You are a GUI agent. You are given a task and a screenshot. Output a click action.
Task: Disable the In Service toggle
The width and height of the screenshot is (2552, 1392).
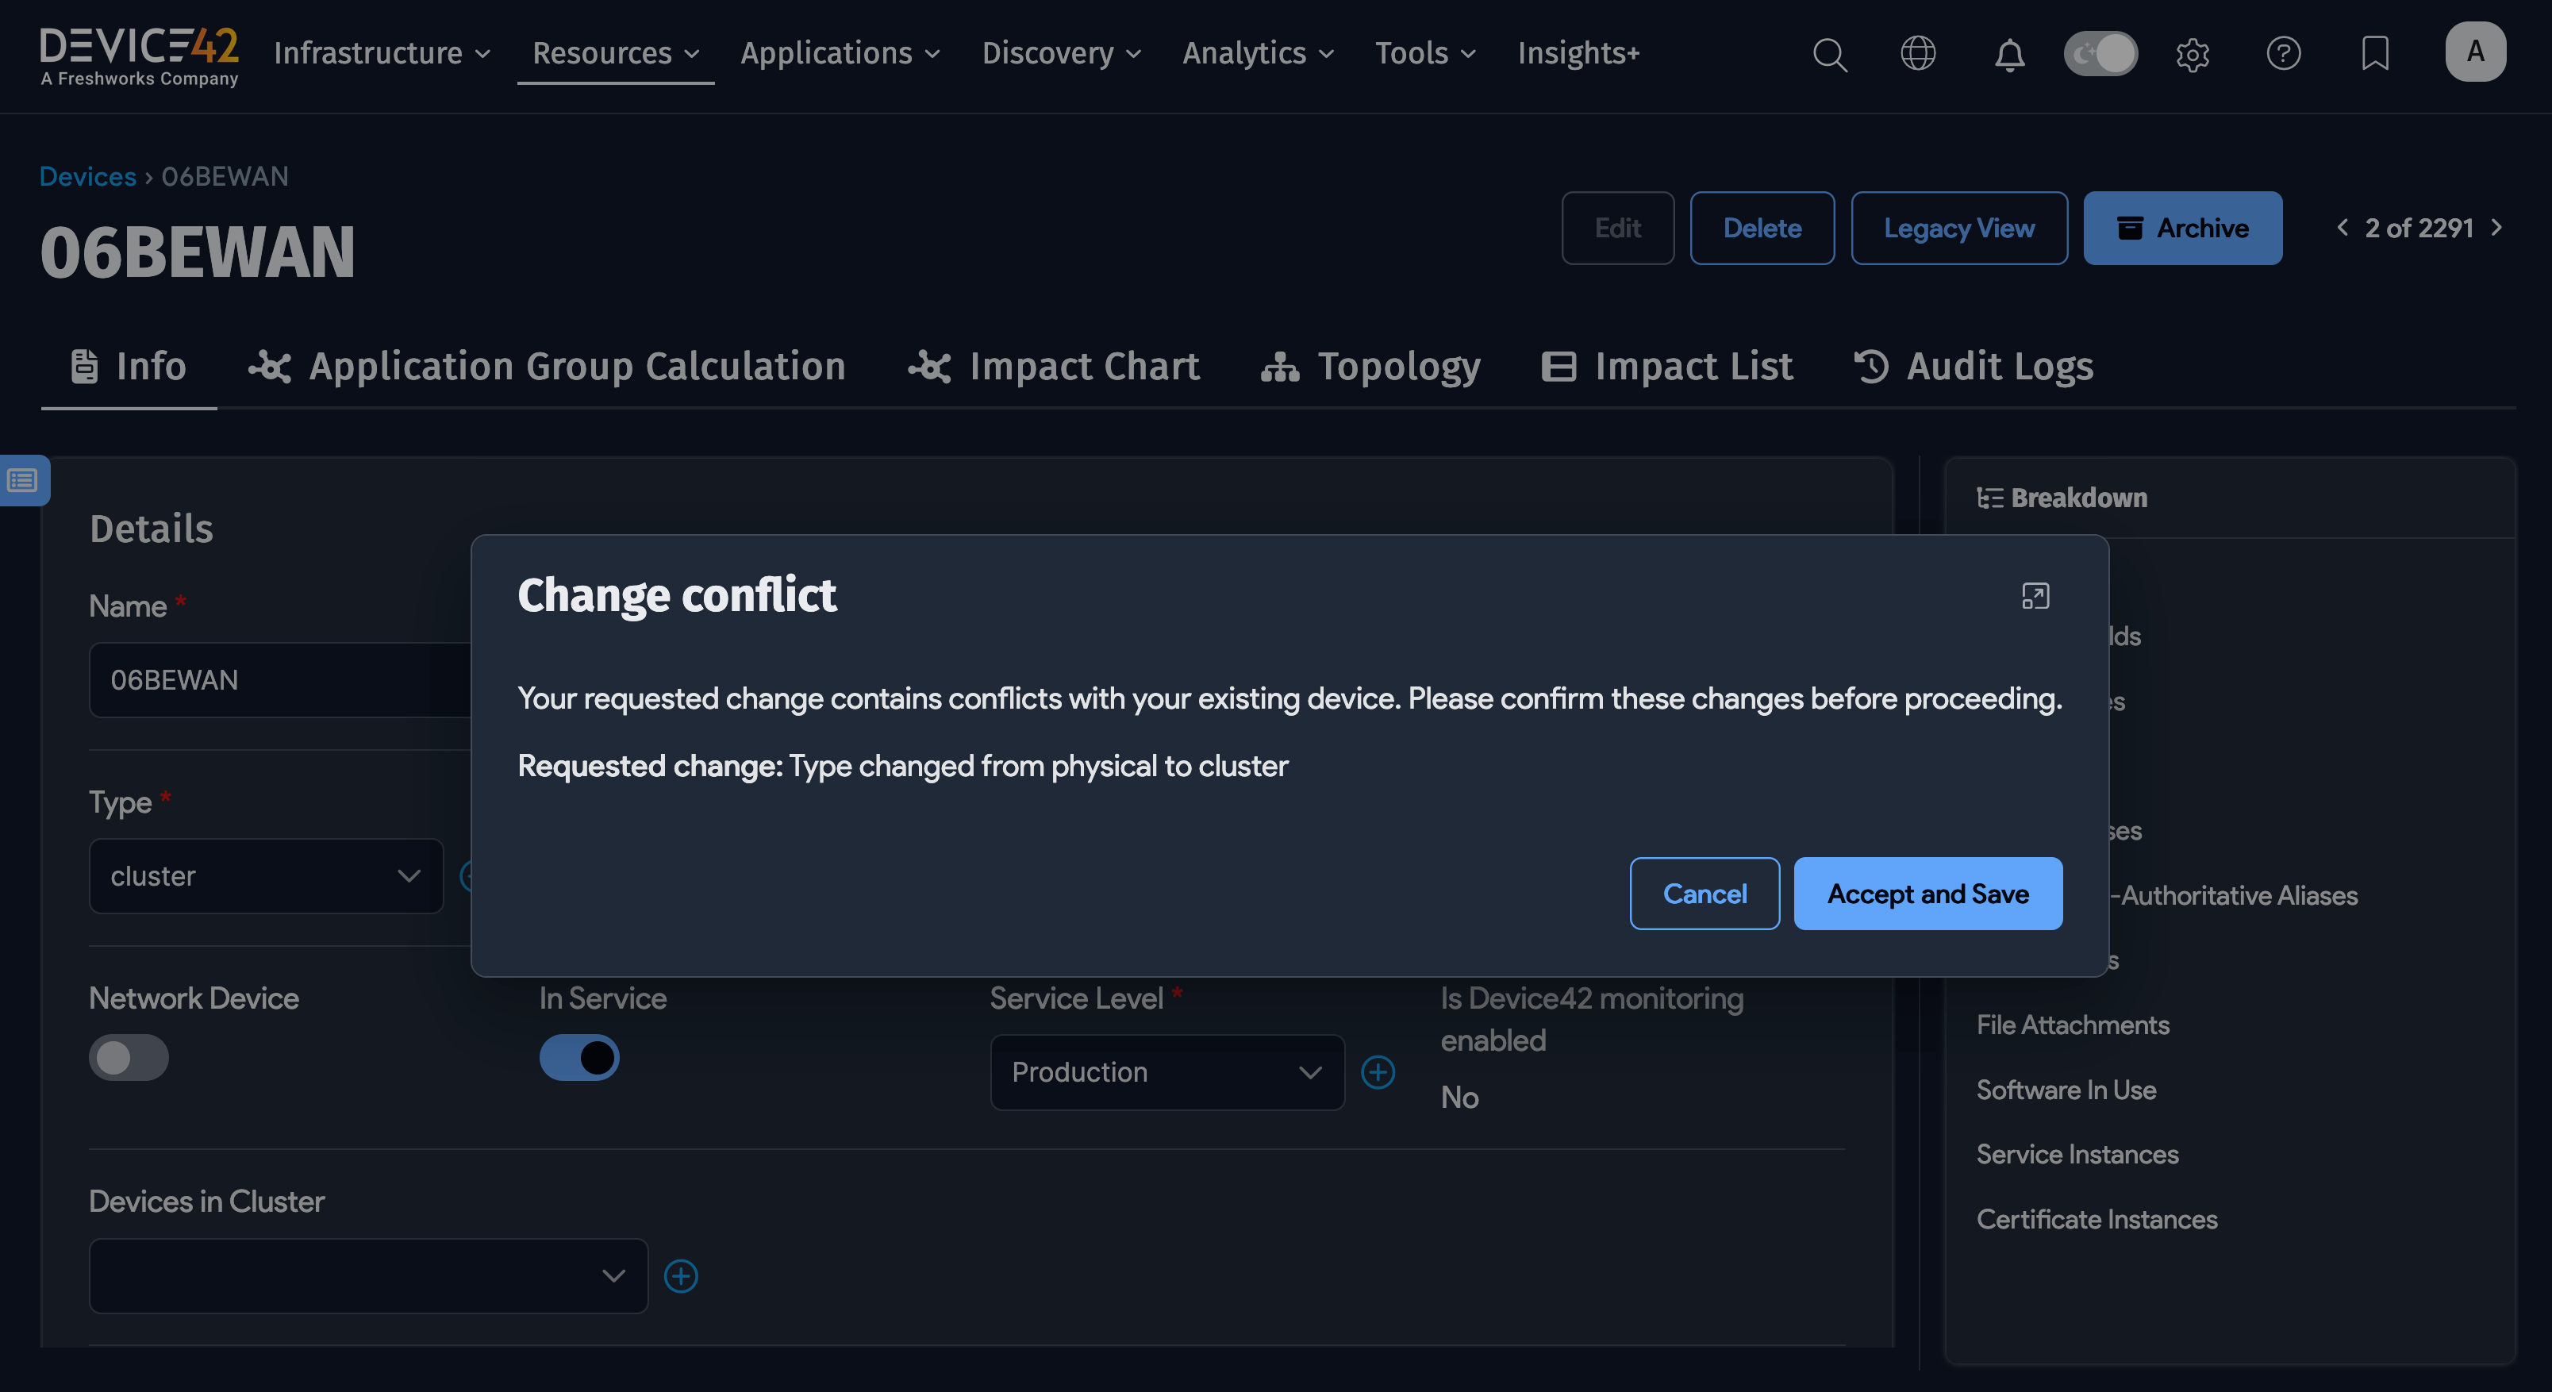578,1057
